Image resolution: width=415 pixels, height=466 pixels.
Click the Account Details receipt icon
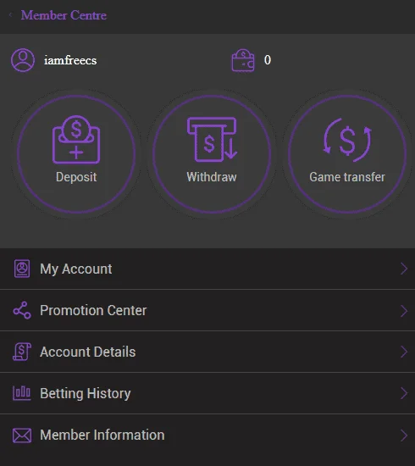[22, 352]
